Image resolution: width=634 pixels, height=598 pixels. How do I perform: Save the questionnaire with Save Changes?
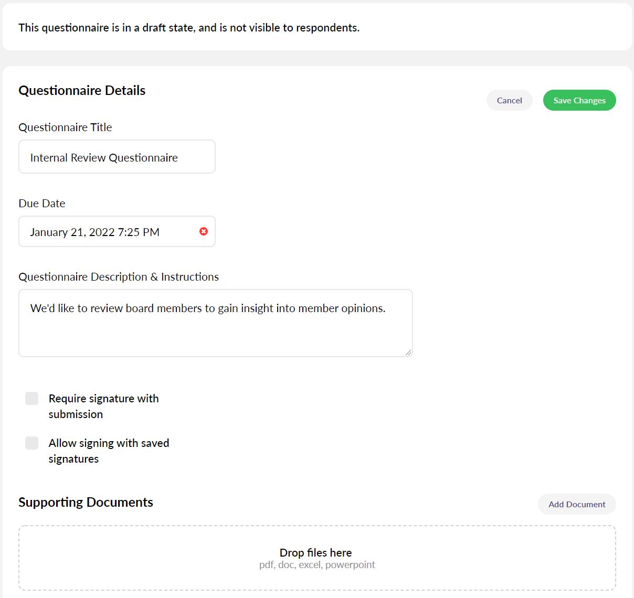(579, 100)
